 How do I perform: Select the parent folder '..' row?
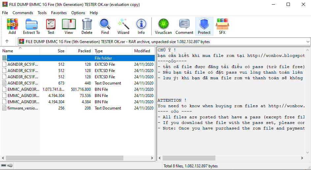pyautogui.click(x=78, y=58)
